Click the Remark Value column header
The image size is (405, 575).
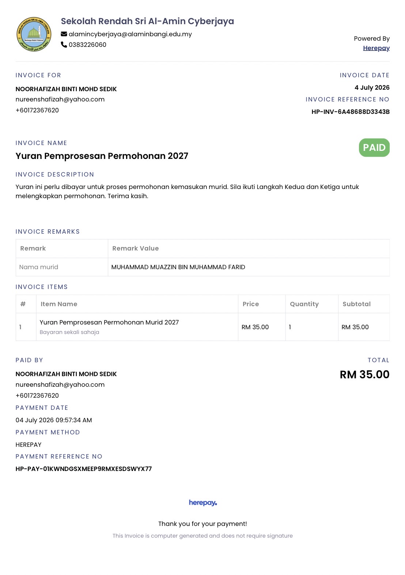coord(136,248)
